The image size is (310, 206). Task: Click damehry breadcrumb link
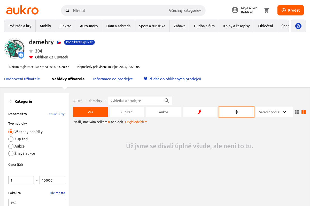coord(95,101)
